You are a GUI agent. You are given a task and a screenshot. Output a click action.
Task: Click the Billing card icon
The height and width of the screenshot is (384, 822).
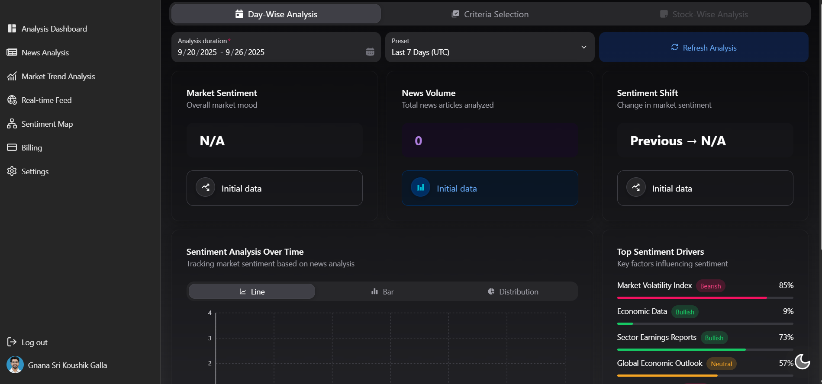(x=12, y=147)
